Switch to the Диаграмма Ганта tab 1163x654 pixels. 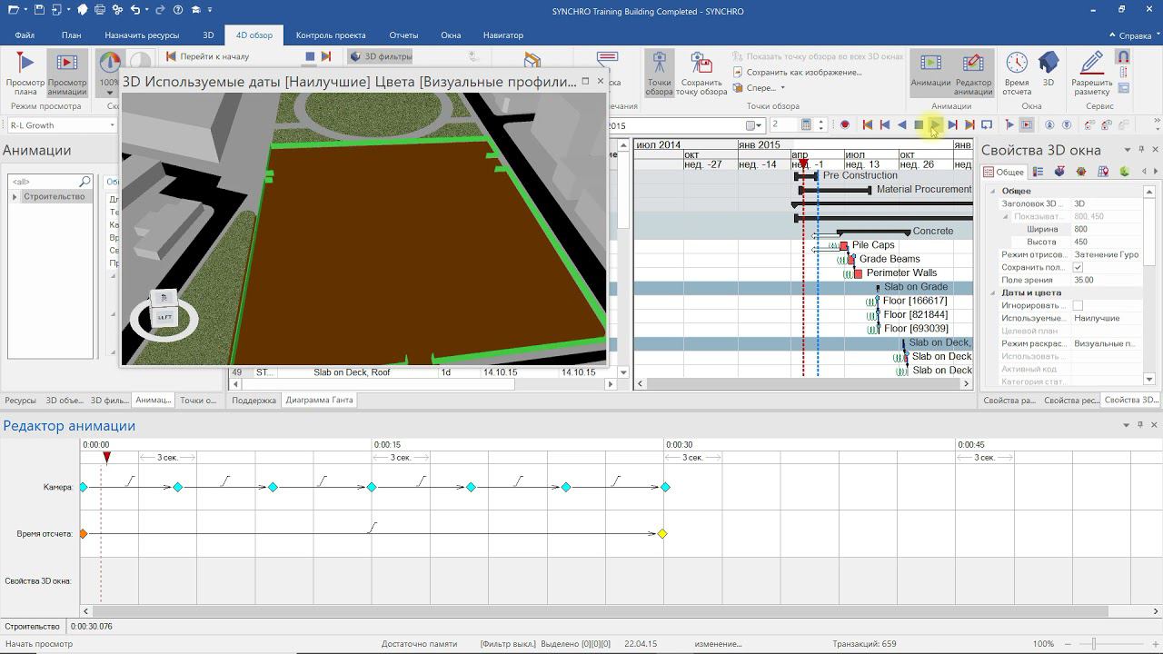point(319,401)
